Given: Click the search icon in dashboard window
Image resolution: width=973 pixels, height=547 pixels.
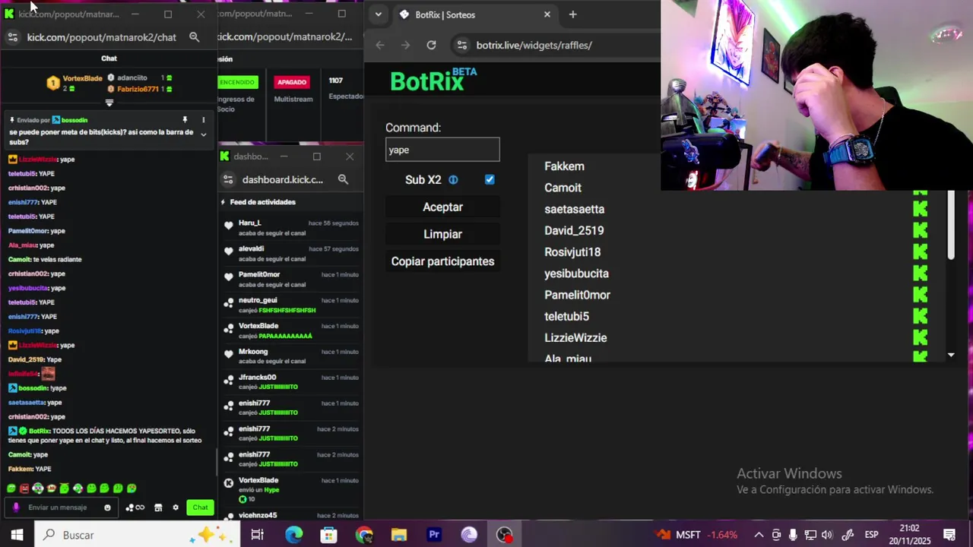Looking at the screenshot, I should point(343,179).
